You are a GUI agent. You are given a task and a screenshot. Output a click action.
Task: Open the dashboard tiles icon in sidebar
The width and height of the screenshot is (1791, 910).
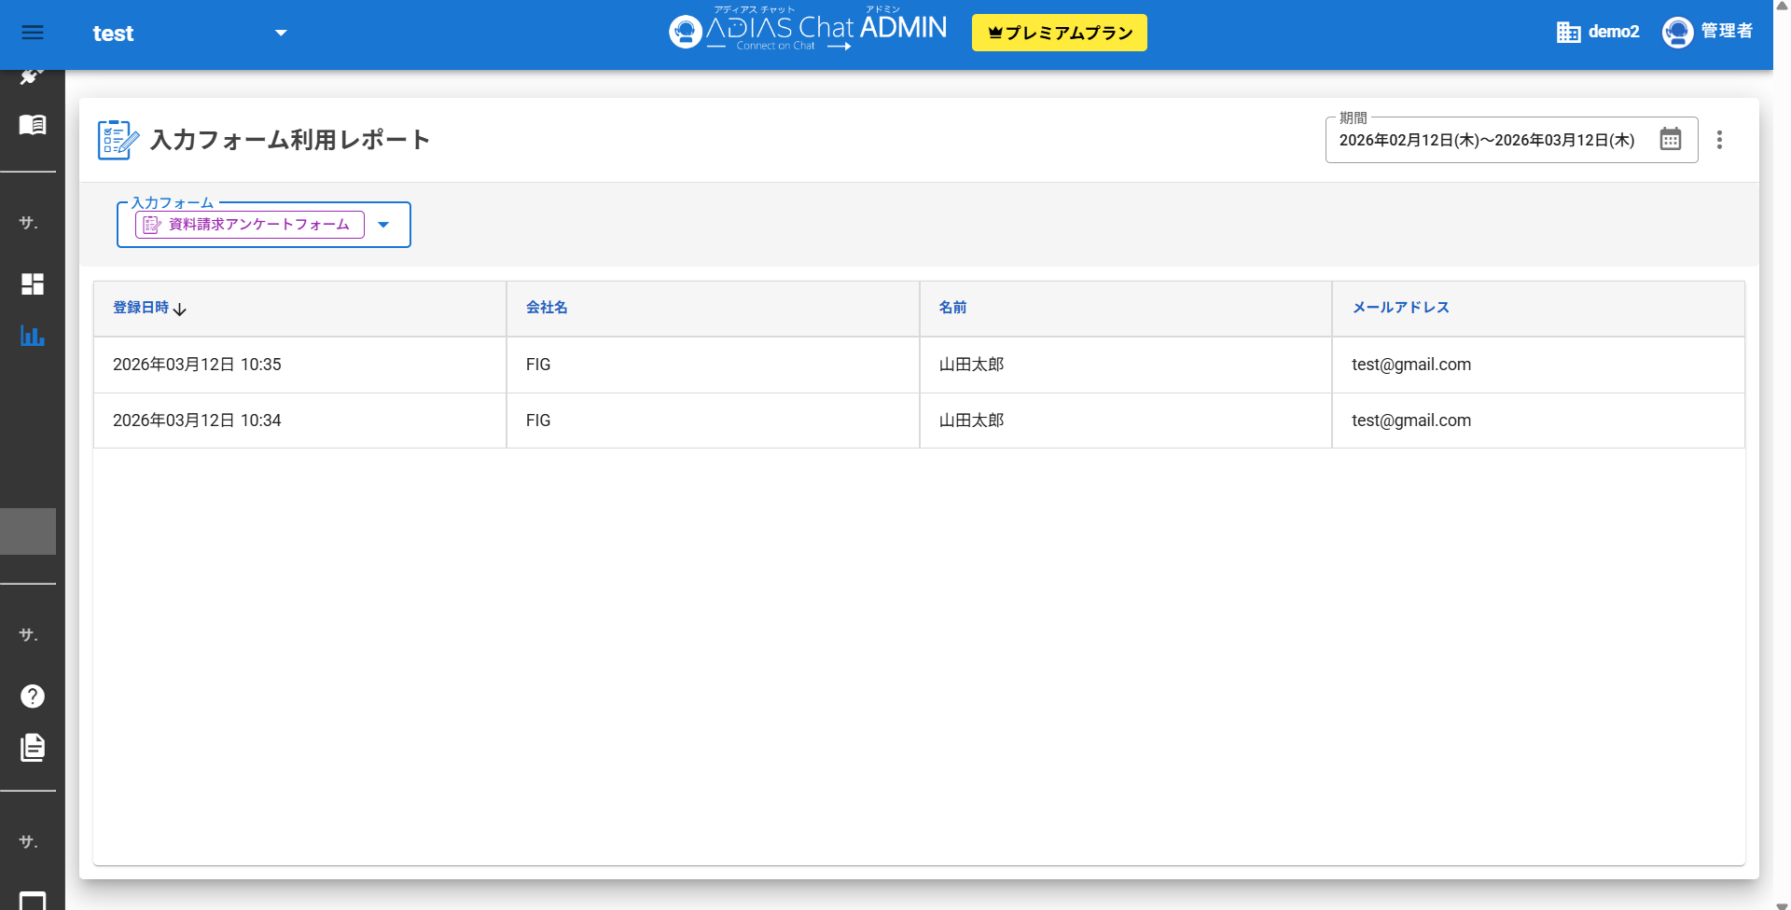pyautogui.click(x=33, y=284)
